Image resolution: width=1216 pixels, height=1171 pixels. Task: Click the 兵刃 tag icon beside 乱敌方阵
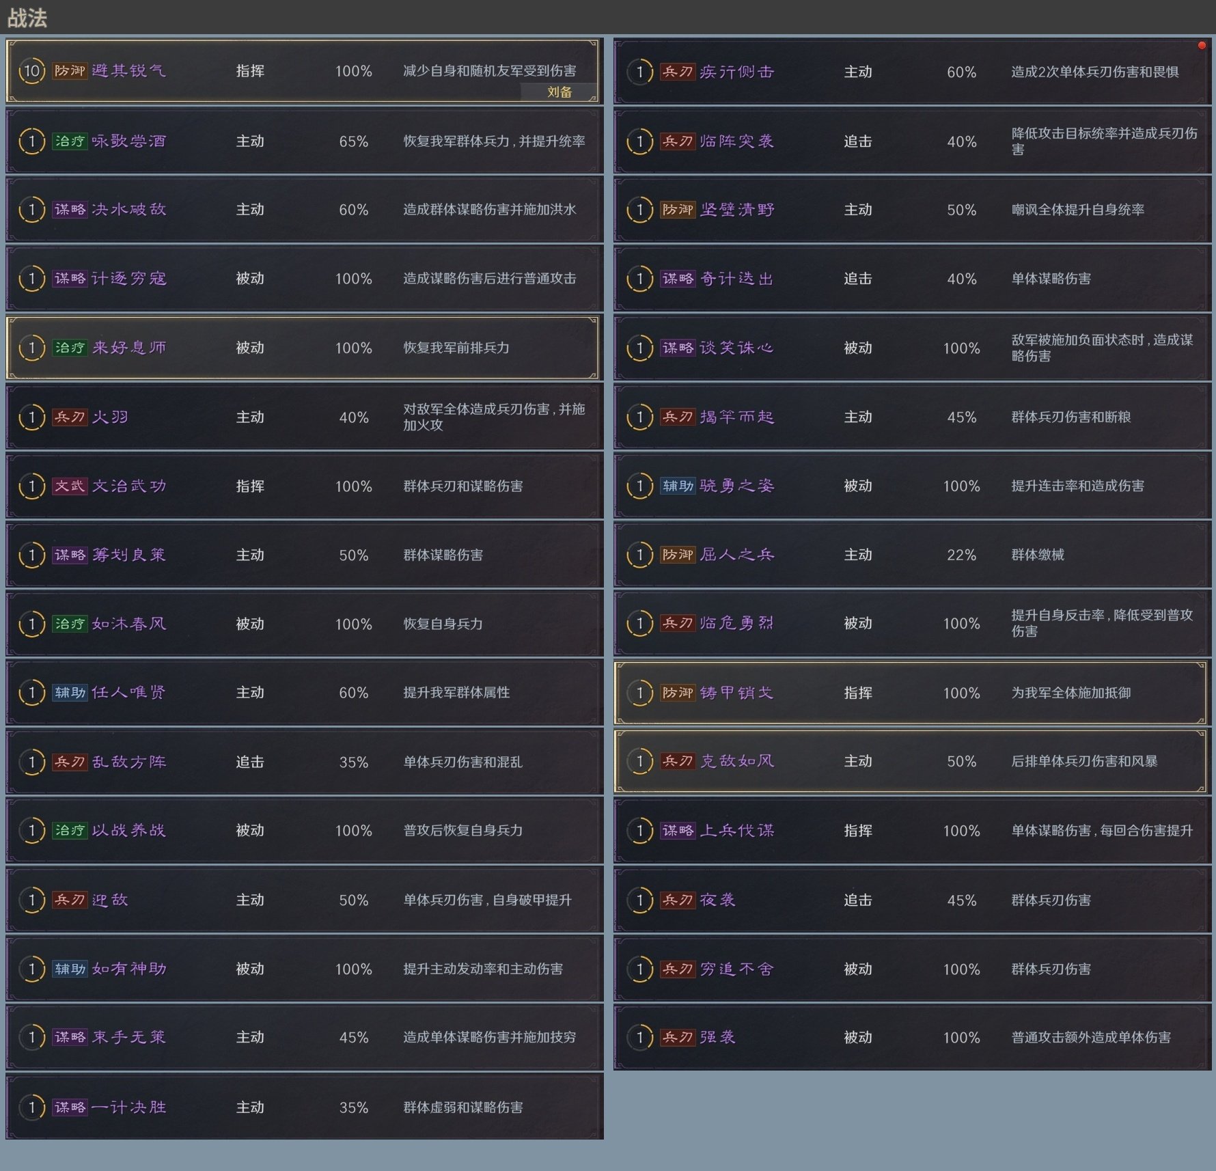click(70, 762)
